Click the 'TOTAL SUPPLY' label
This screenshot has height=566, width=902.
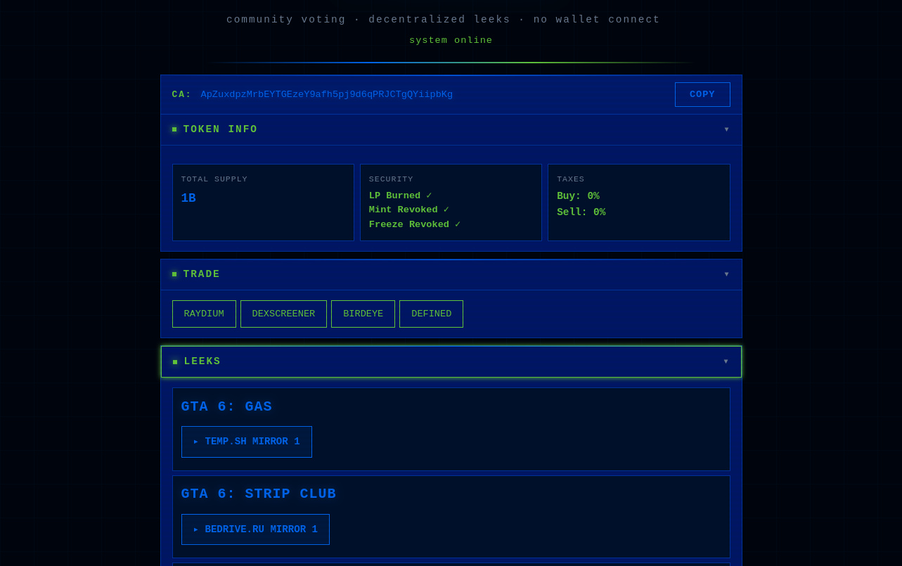[x=214, y=179]
